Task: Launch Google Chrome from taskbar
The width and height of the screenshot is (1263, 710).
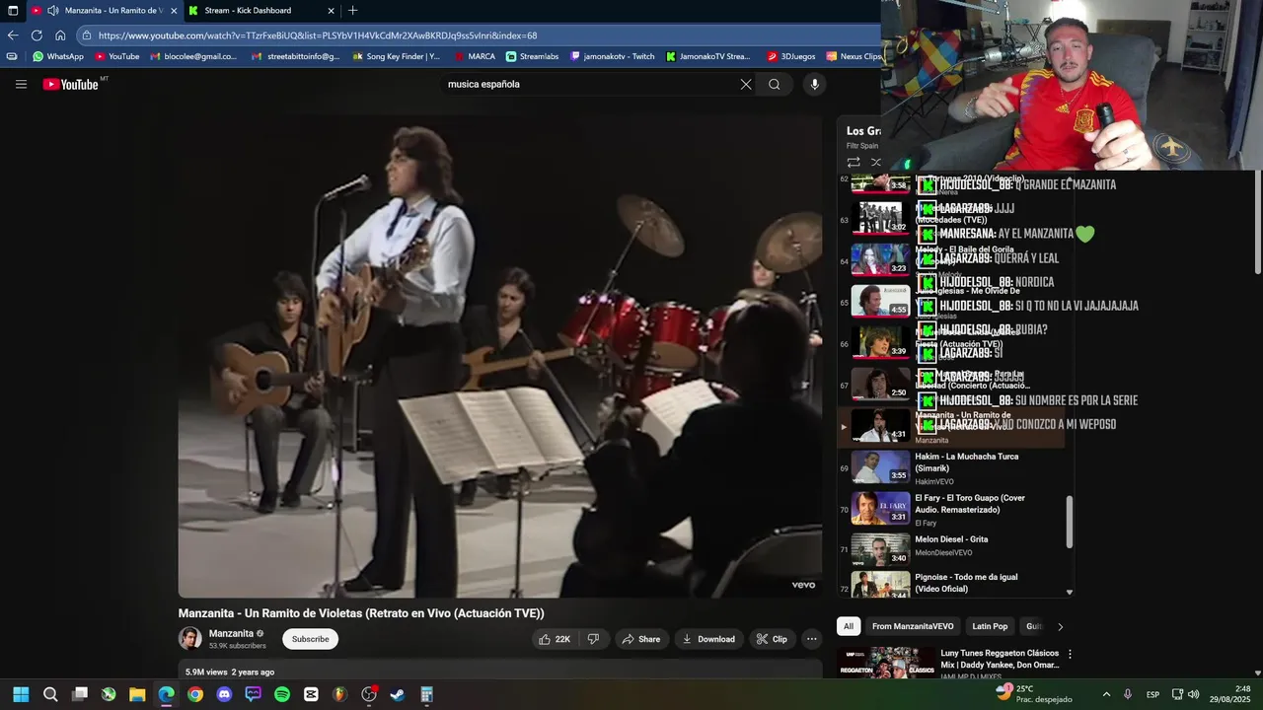Action: click(x=195, y=694)
